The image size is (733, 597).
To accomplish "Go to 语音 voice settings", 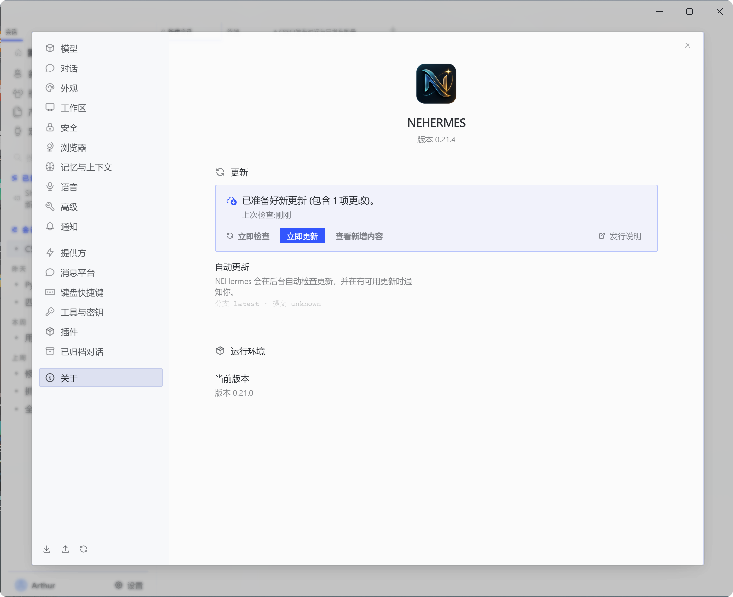I will (101, 187).
